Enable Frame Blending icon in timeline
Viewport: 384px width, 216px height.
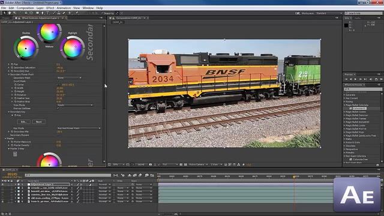coord(134,175)
